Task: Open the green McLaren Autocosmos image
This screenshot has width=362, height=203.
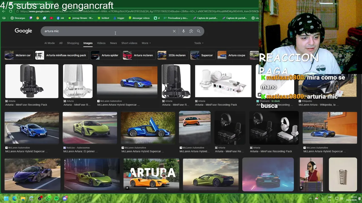Action: pyautogui.click(x=90, y=128)
